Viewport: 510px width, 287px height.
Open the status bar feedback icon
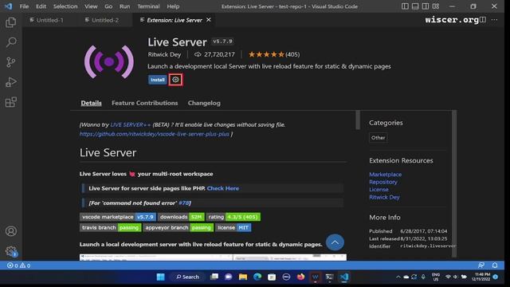[481, 265]
